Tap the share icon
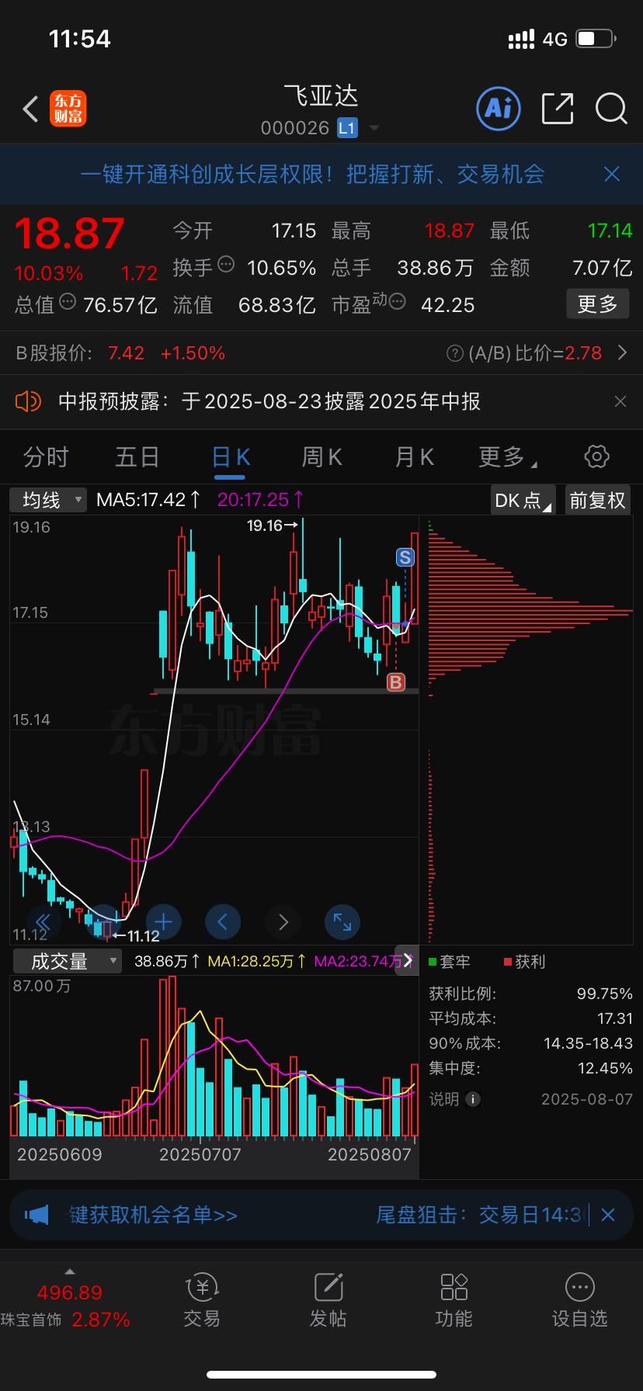 557,109
